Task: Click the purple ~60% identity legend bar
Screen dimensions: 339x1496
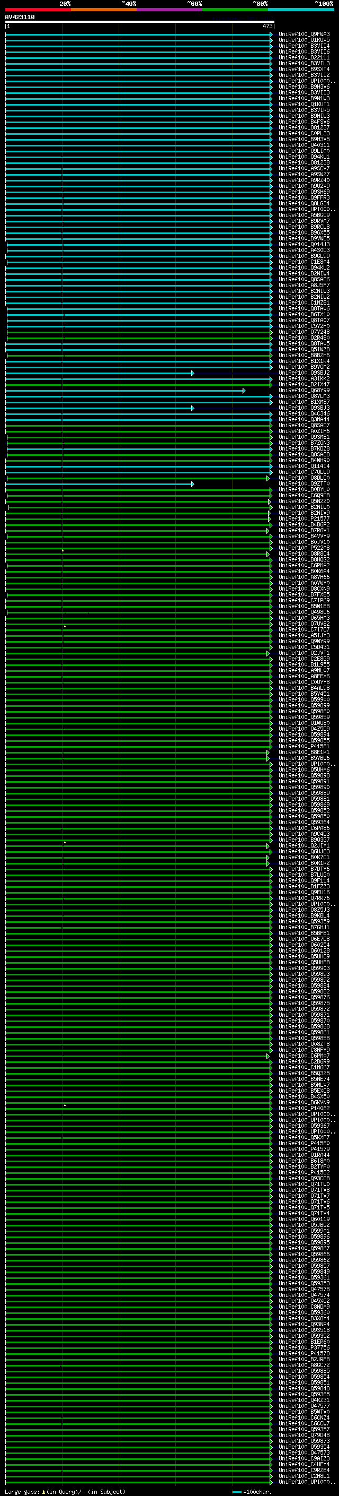Action: pyautogui.click(x=170, y=10)
